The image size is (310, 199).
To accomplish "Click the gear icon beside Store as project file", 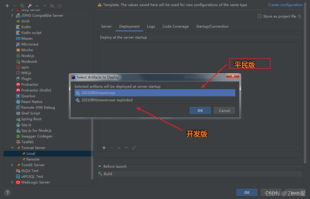I will 300,16.
